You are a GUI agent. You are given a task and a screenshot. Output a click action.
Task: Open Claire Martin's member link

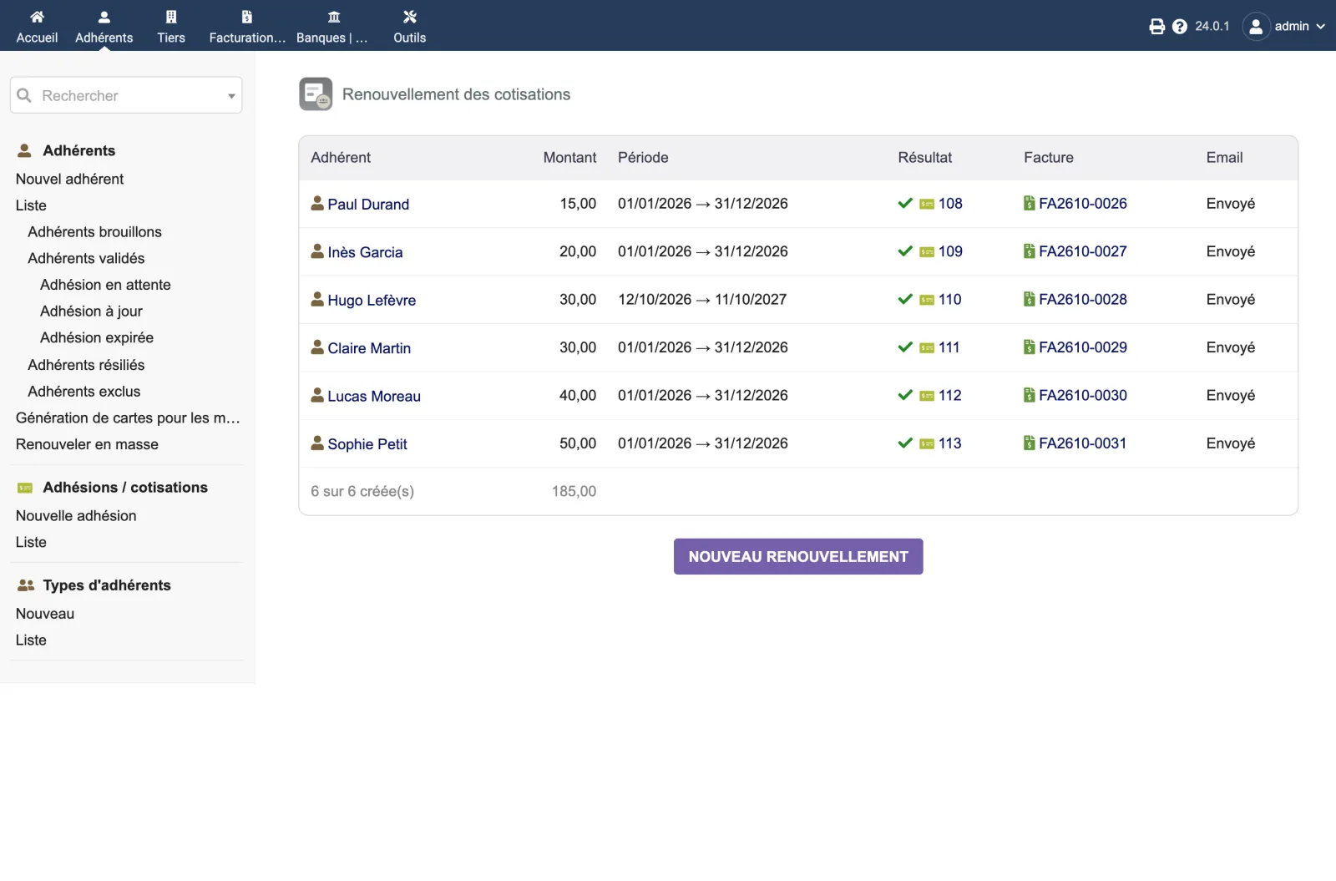(x=369, y=348)
